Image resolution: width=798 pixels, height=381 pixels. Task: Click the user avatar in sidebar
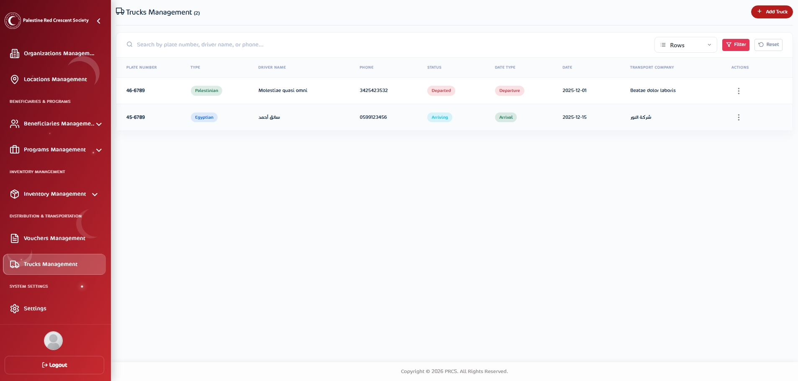[53, 340]
